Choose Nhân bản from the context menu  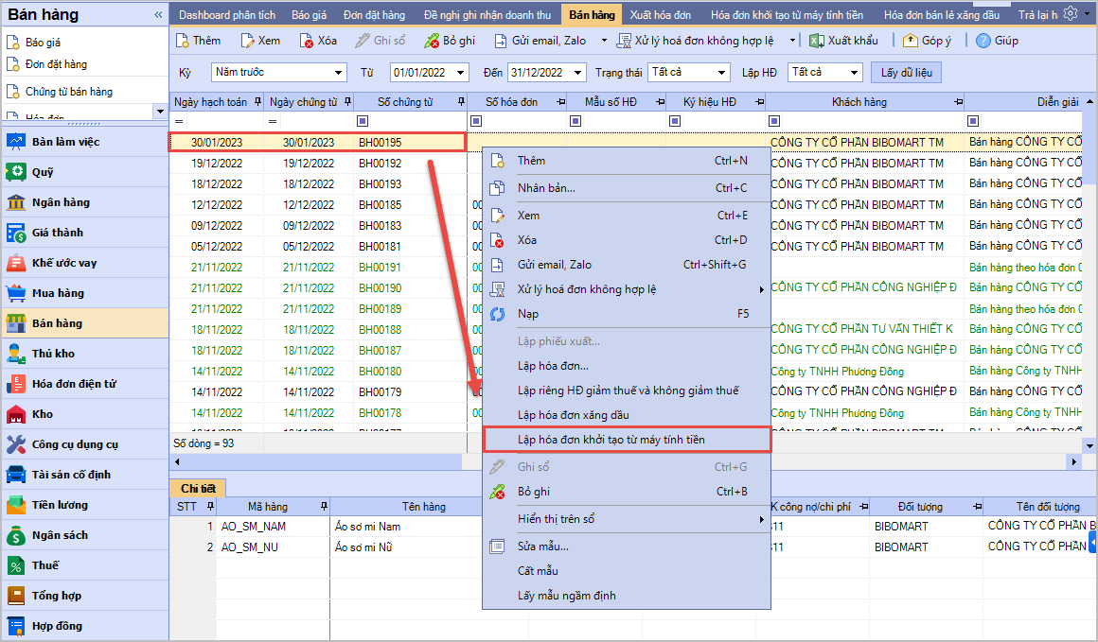click(546, 187)
